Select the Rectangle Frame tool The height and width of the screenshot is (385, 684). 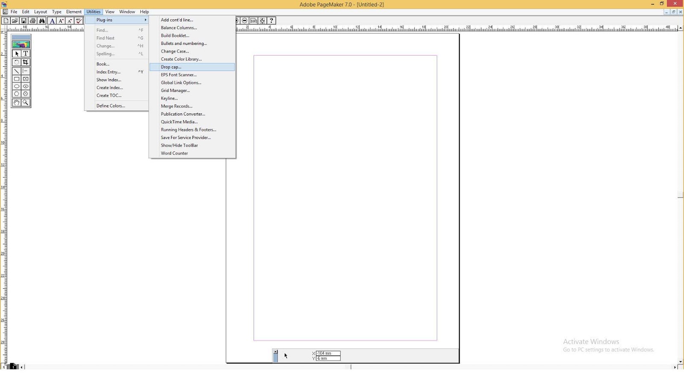[x=26, y=79]
